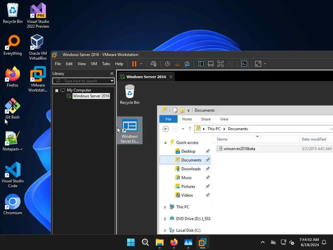
Task: Open VMware Edit menu
Action: [69, 64]
